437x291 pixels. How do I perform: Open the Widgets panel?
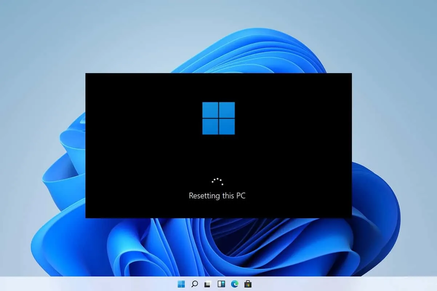(221, 284)
